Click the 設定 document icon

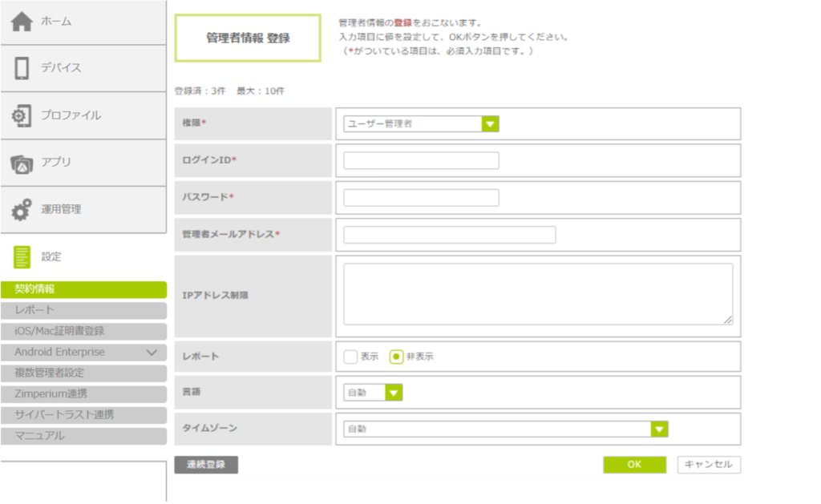(x=22, y=257)
